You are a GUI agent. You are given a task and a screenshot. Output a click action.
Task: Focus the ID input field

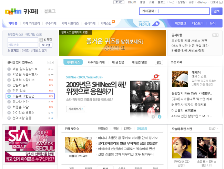click(23, 40)
